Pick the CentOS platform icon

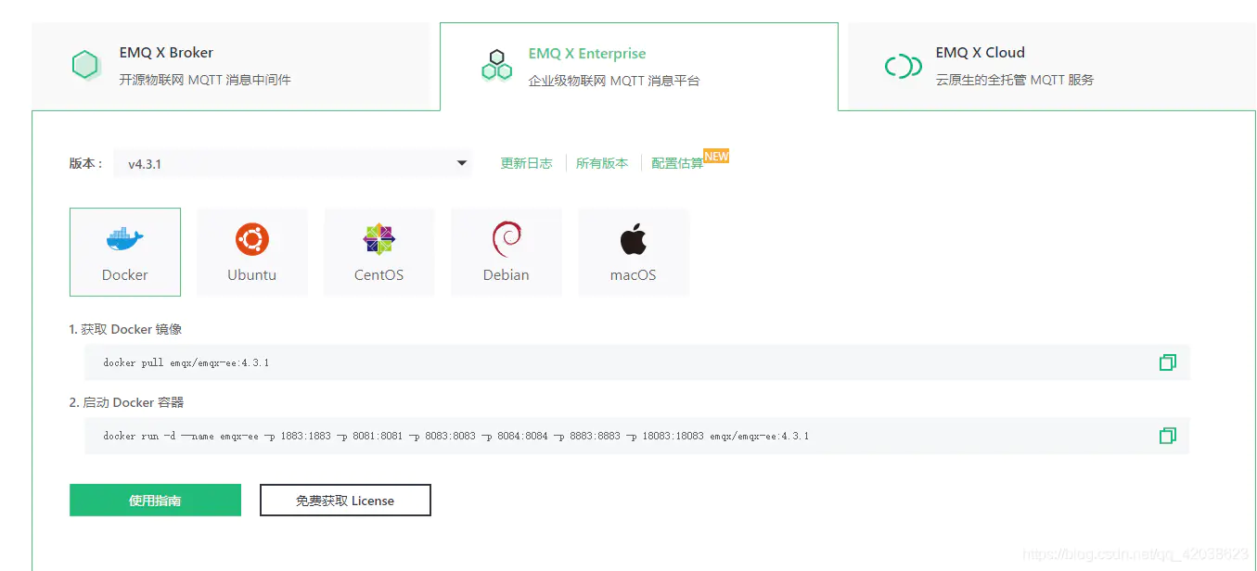tap(378, 239)
